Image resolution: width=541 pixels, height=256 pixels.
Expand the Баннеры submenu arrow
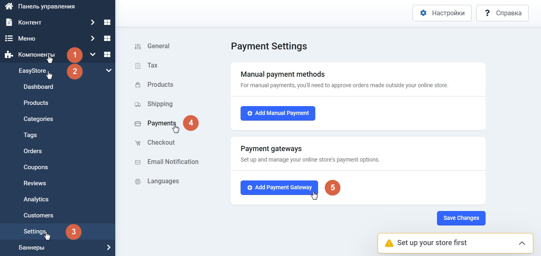[108, 248]
